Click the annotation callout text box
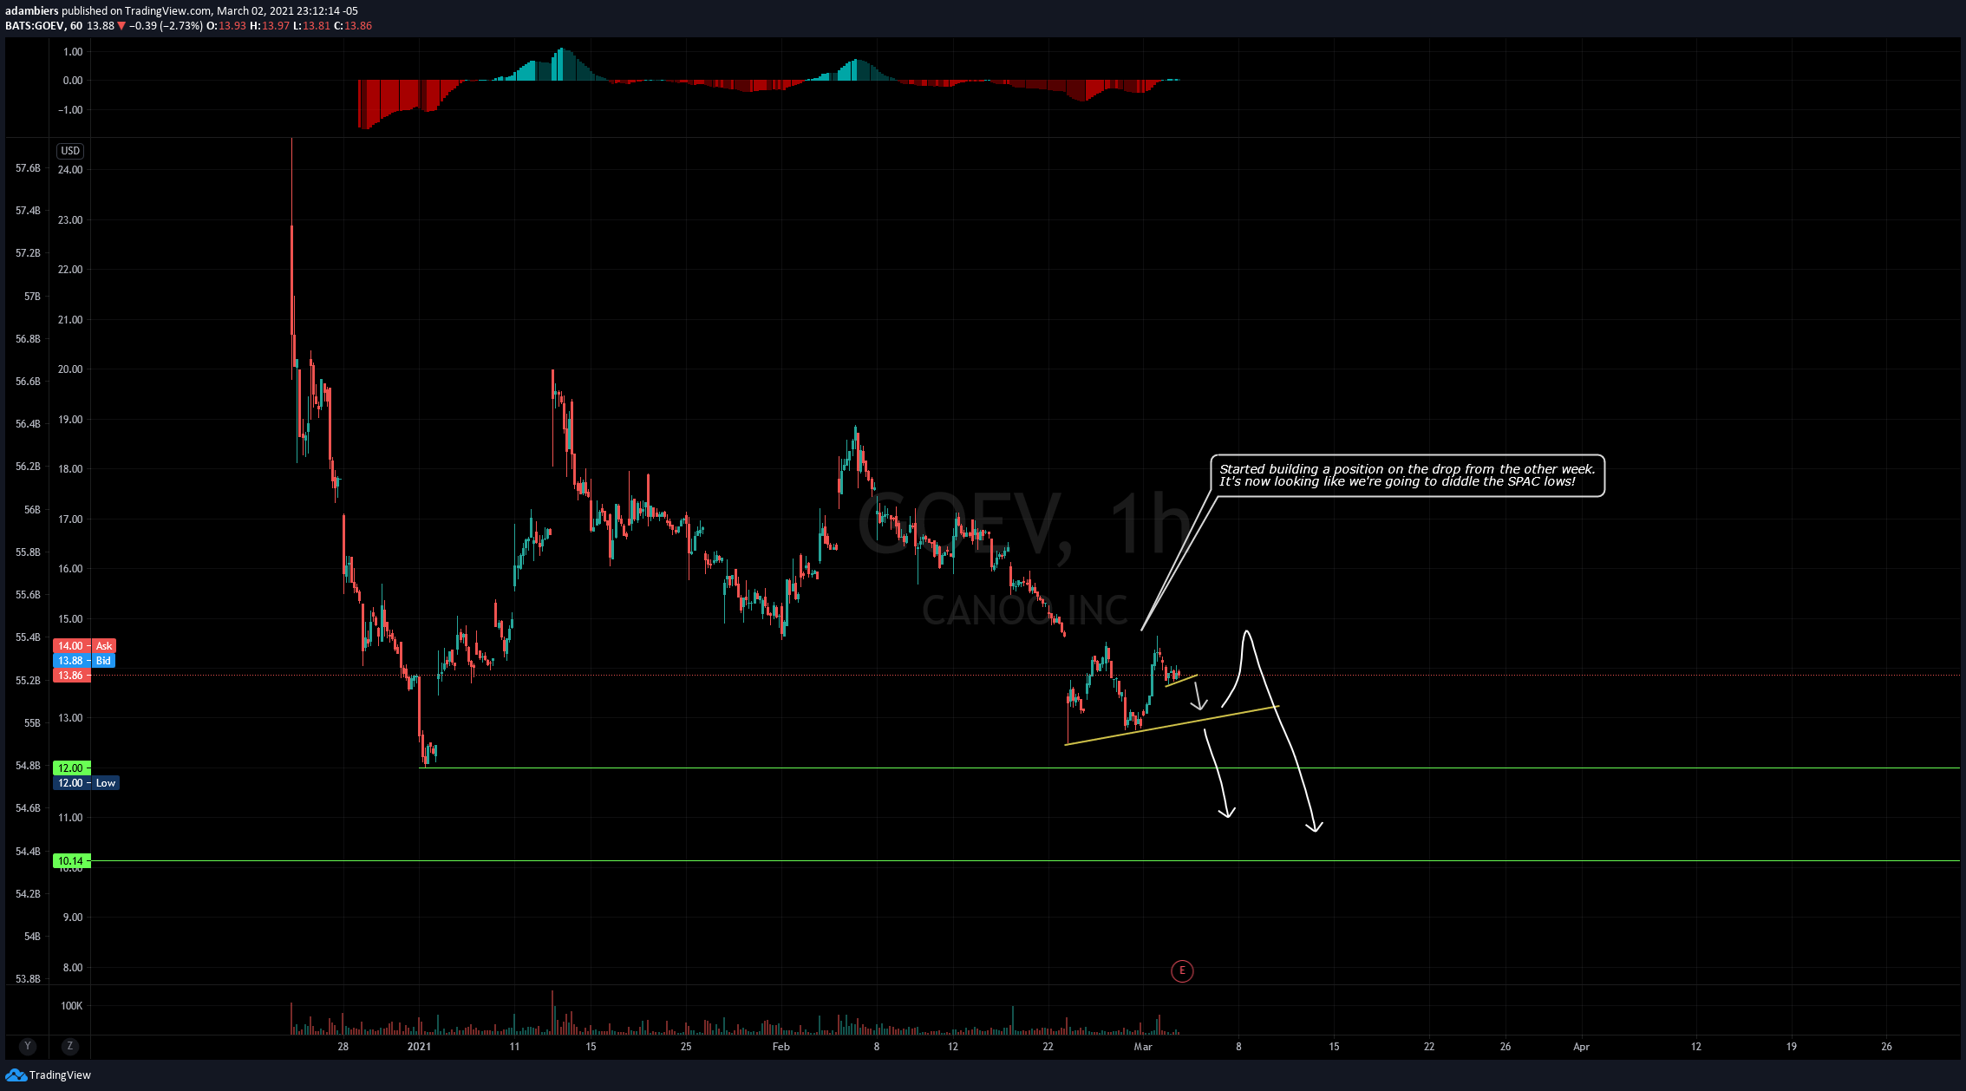Viewport: 1966px width, 1091px height. click(1407, 476)
